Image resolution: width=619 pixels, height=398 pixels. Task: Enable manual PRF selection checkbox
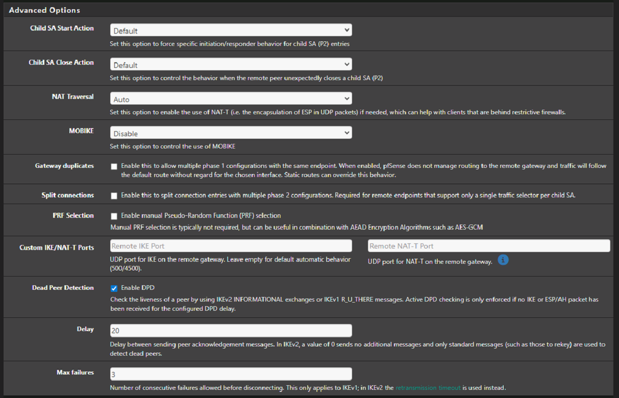pyautogui.click(x=114, y=216)
